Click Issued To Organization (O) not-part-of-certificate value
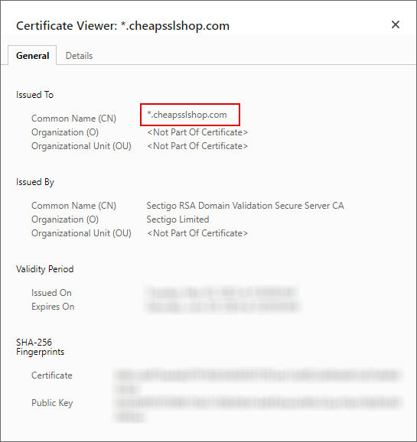 [x=197, y=132]
